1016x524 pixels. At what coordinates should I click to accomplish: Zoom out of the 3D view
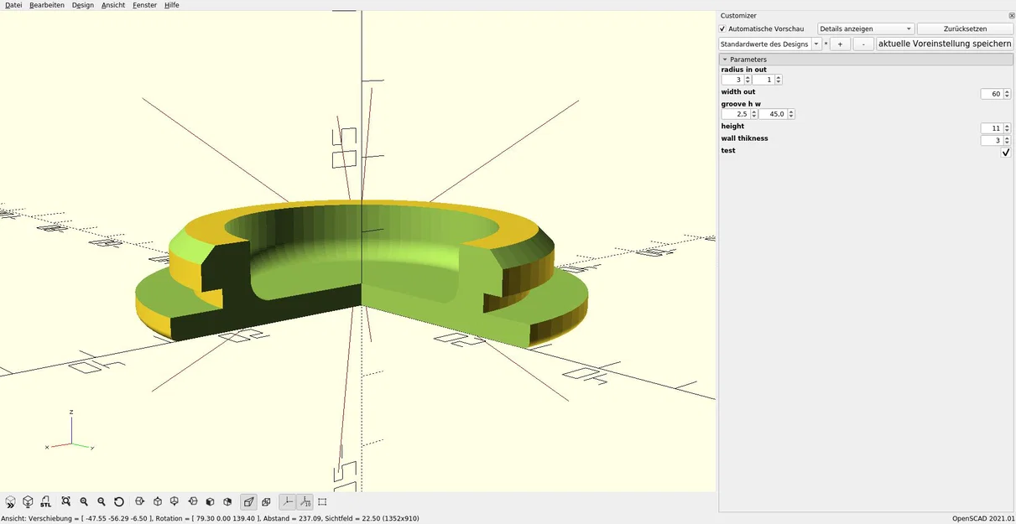[x=102, y=501]
